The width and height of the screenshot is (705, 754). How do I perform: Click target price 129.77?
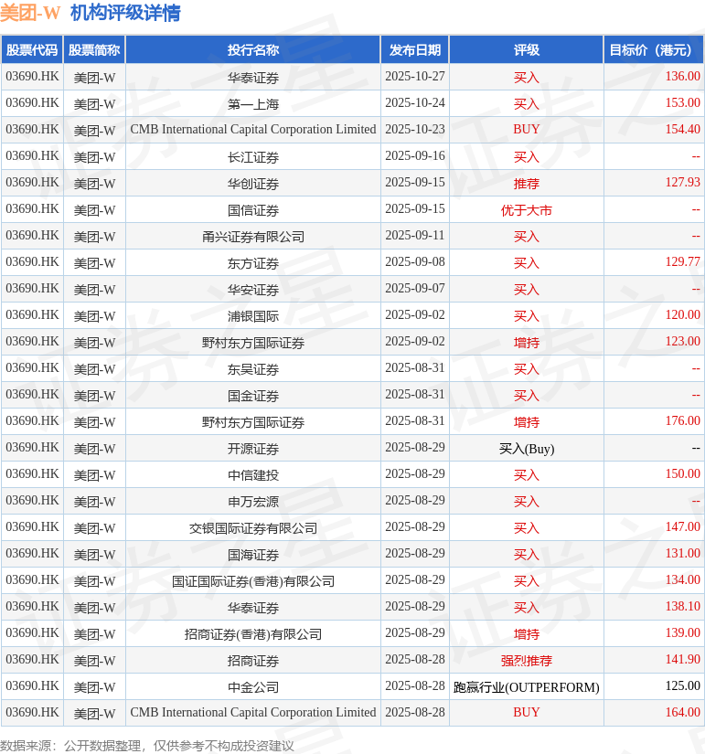coord(682,261)
